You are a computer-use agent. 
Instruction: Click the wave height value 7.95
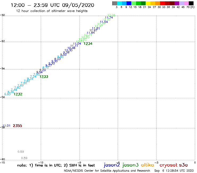(36, 74)
